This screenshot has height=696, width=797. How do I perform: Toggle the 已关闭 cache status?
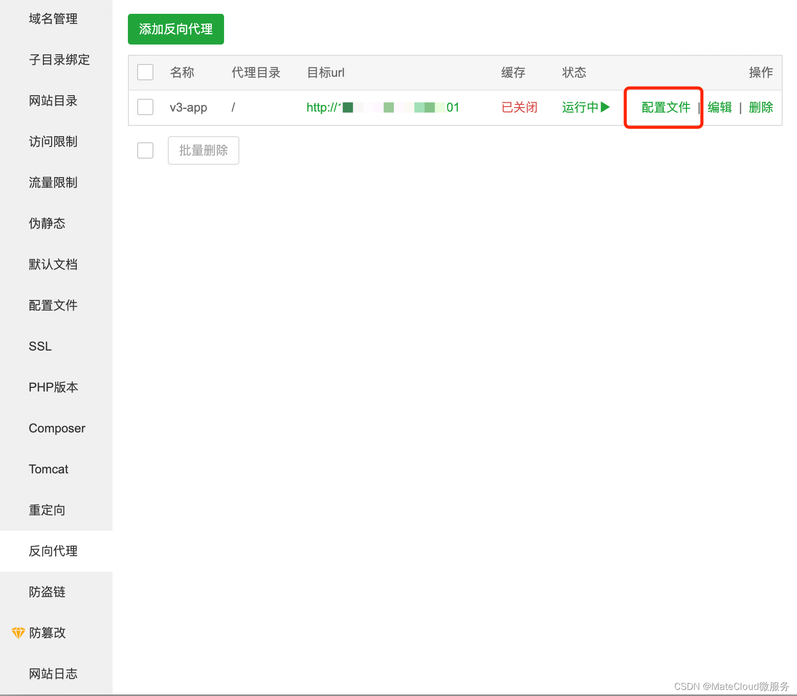tap(519, 107)
